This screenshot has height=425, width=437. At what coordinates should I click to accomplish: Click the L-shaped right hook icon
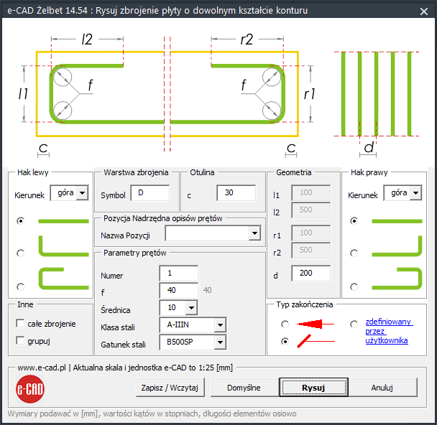coord(397,246)
